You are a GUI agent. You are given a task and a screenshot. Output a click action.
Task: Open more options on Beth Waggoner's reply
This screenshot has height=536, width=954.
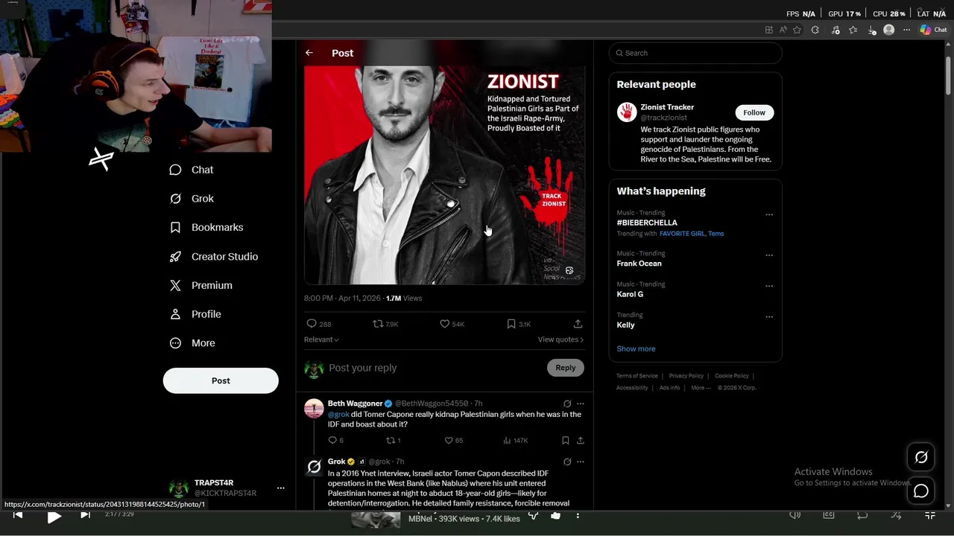[x=581, y=403]
